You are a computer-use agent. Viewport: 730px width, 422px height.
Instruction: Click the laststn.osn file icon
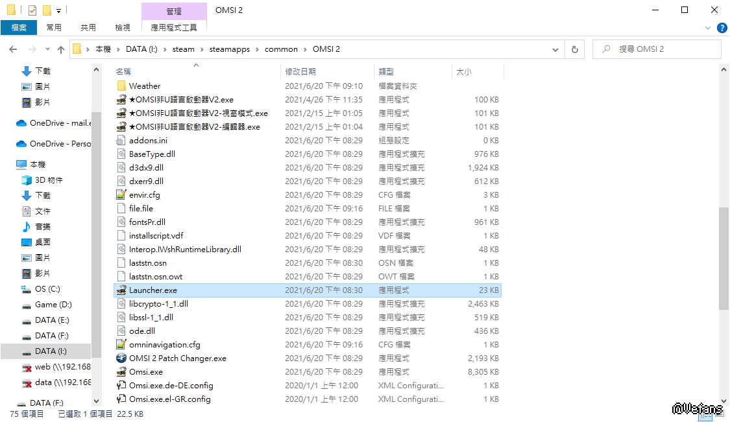(x=121, y=263)
